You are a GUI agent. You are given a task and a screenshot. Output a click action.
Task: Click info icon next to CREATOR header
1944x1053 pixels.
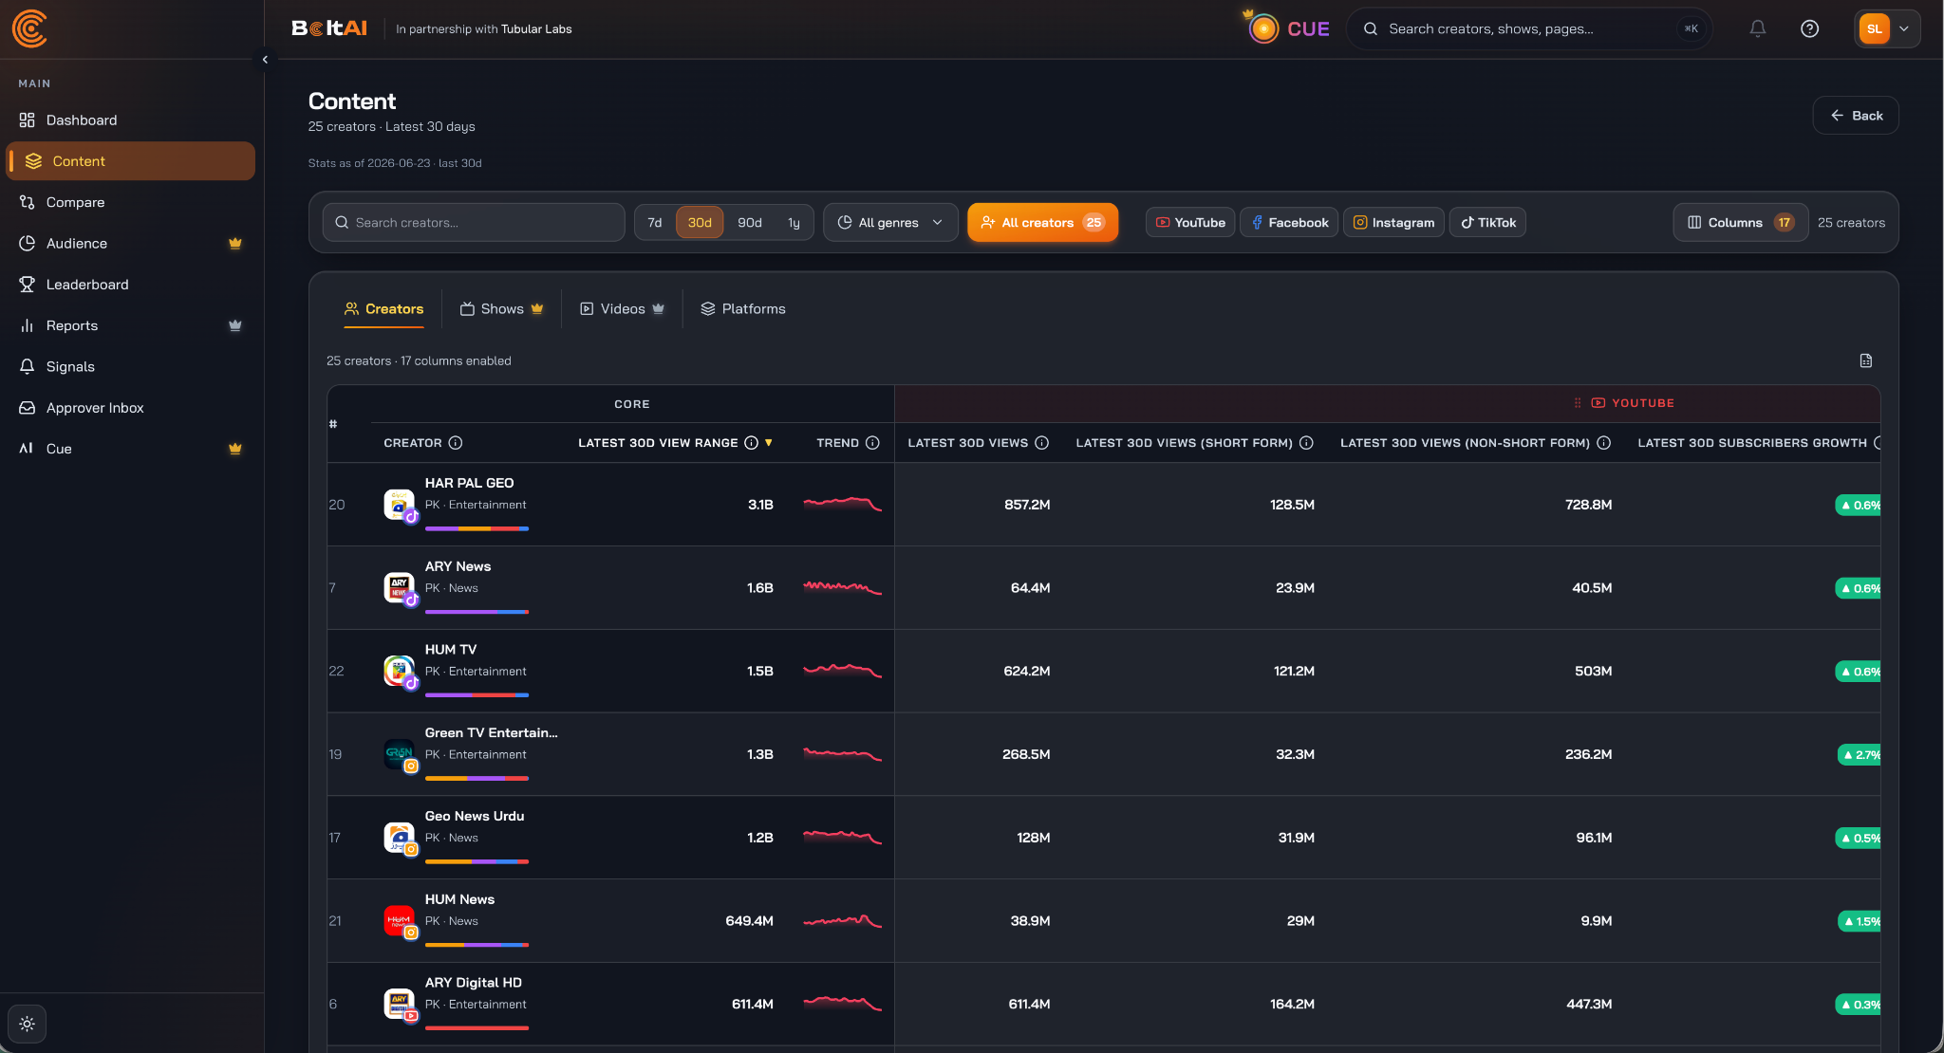(x=456, y=443)
